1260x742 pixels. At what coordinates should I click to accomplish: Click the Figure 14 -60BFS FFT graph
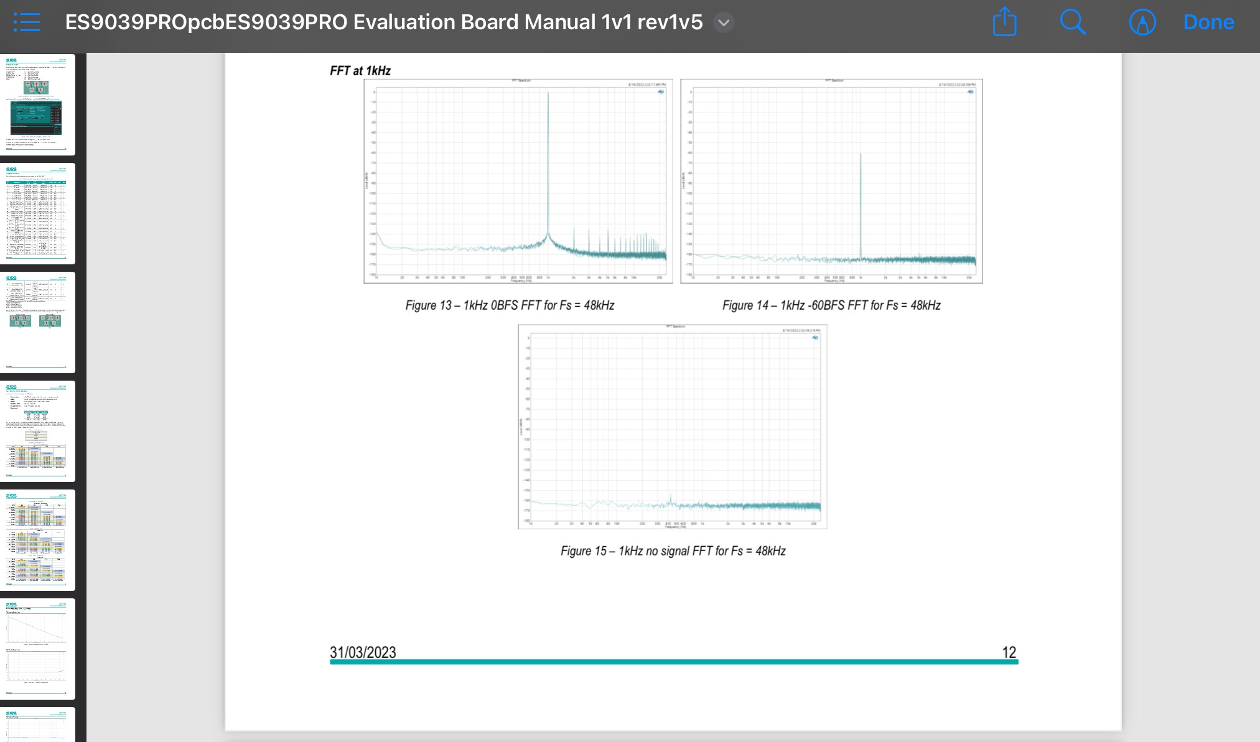coord(831,181)
